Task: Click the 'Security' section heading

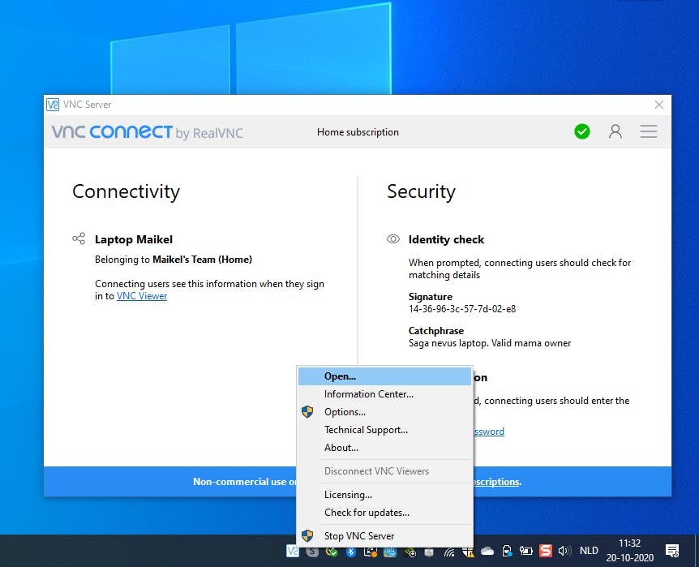Action: pyautogui.click(x=421, y=191)
